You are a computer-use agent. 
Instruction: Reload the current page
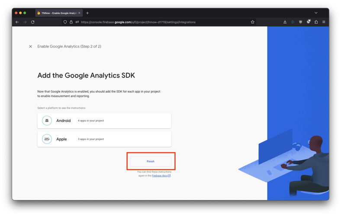click(x=32, y=22)
